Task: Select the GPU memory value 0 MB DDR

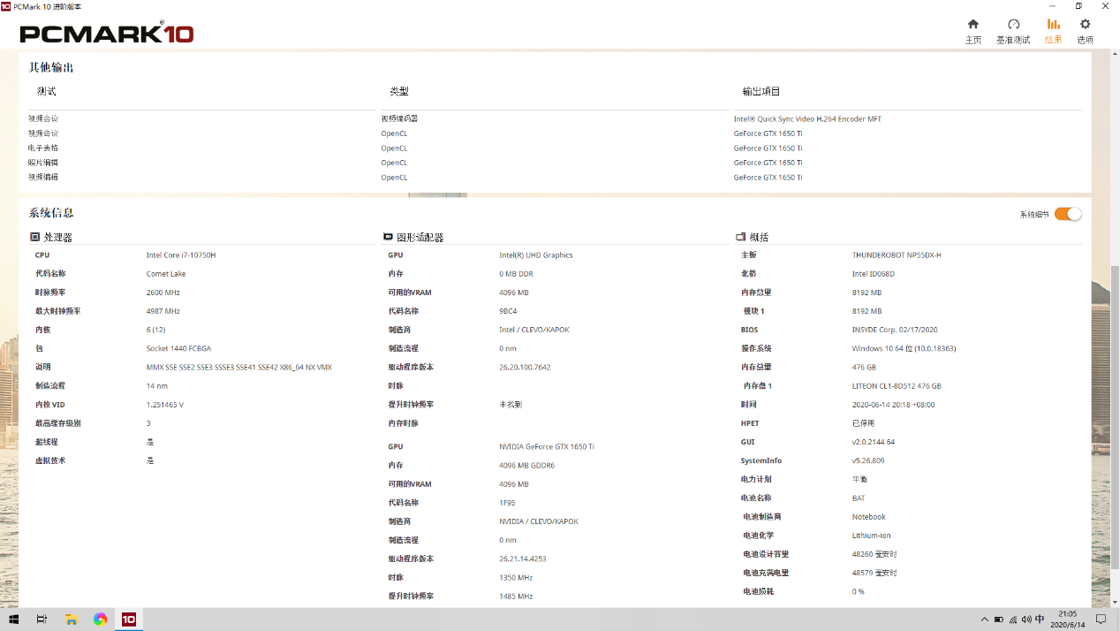Action: pos(517,274)
